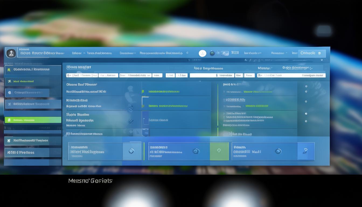Viewport: 362px width, 207px height.
Task: Click the round icon in the third bottom card
Action: [278, 151]
